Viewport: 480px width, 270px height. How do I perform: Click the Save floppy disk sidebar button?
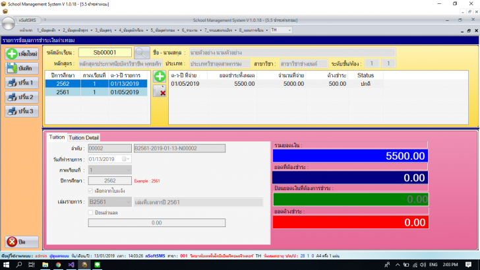point(22,68)
